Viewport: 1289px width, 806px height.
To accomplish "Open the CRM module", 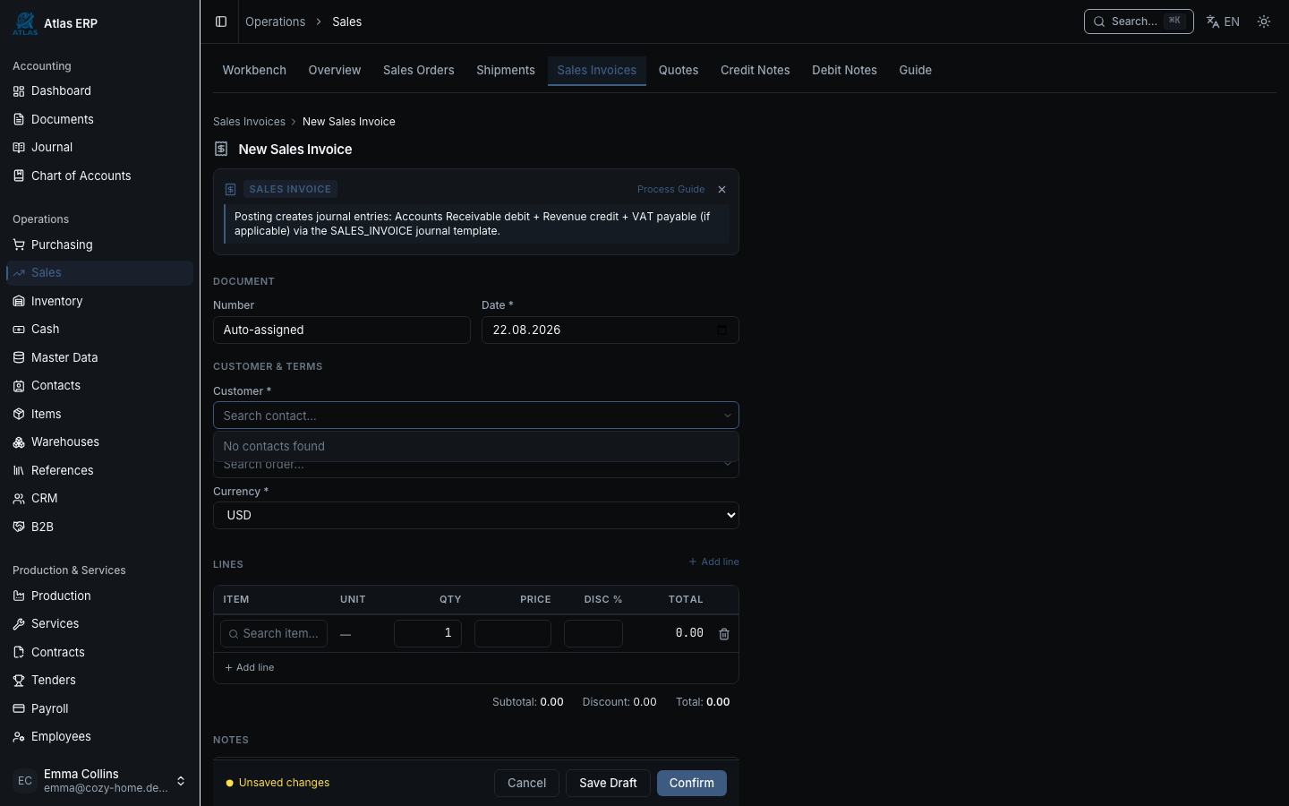I will 99,498.
